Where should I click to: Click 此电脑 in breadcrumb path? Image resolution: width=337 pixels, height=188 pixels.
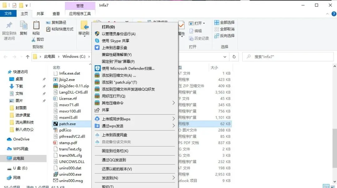point(49,56)
